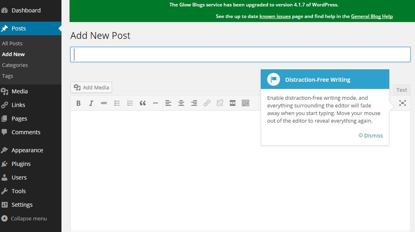Click the post title input field
The height and width of the screenshot is (232, 415).
[240, 54]
